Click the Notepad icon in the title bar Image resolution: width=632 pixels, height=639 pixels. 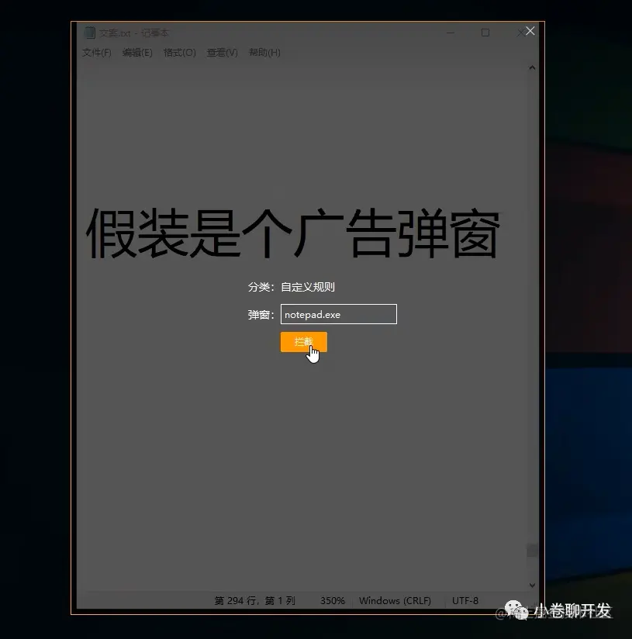pos(90,33)
